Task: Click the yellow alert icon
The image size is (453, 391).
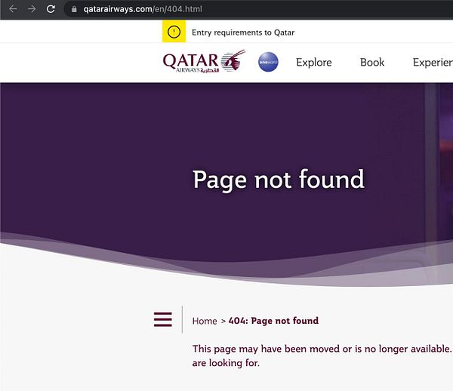Action: [x=174, y=32]
